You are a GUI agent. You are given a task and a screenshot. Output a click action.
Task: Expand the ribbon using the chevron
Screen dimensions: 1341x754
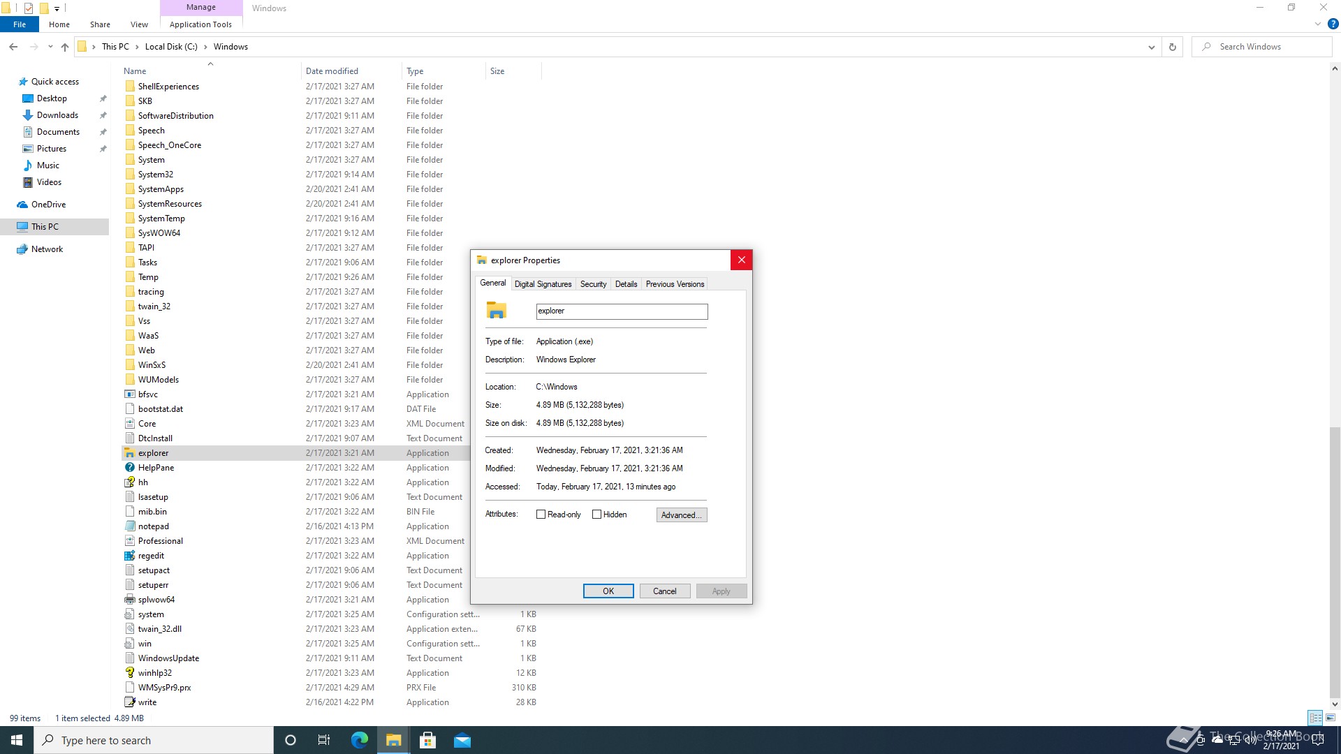(x=1318, y=24)
